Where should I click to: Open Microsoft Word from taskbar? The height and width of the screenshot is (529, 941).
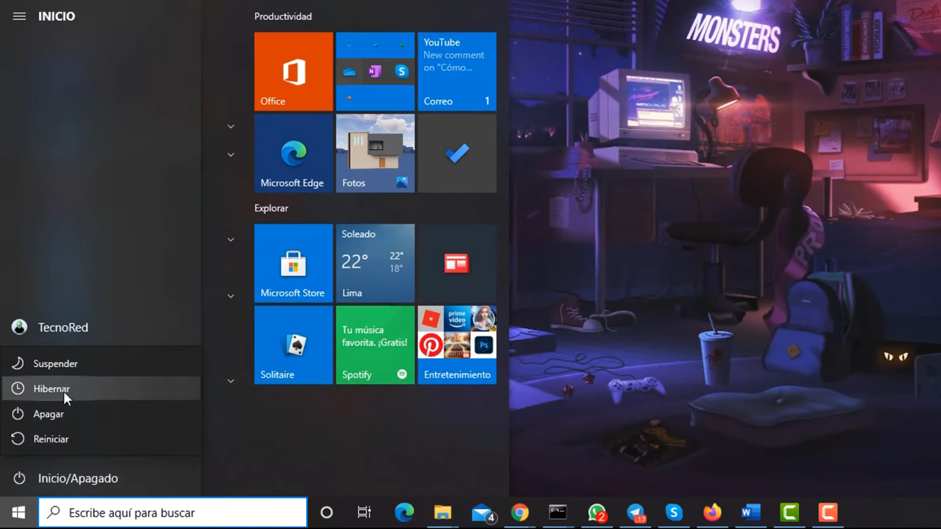pos(750,512)
